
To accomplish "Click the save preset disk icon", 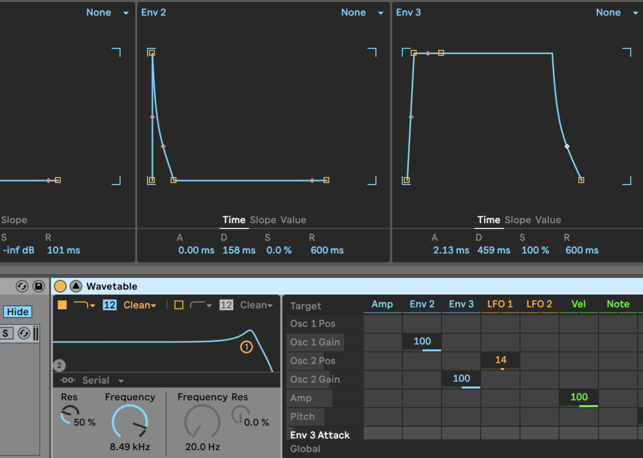I will pos(38,286).
